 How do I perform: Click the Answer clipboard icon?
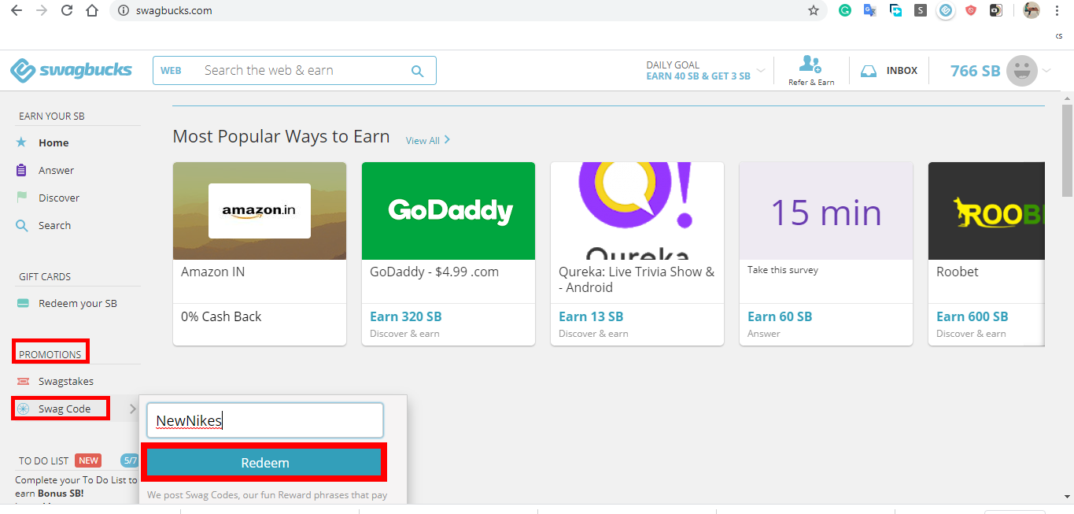(22, 170)
